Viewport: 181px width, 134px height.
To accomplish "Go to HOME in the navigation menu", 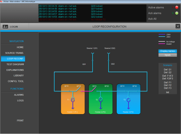I will pos(20,48).
